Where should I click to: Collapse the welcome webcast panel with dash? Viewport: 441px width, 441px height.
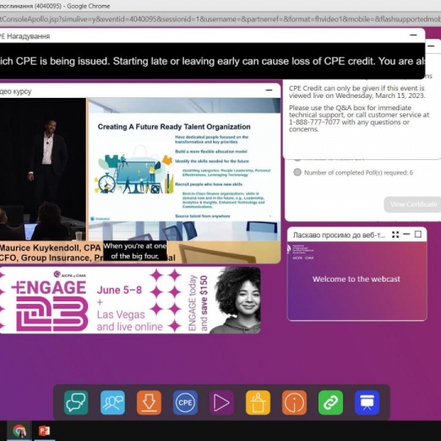407,234
